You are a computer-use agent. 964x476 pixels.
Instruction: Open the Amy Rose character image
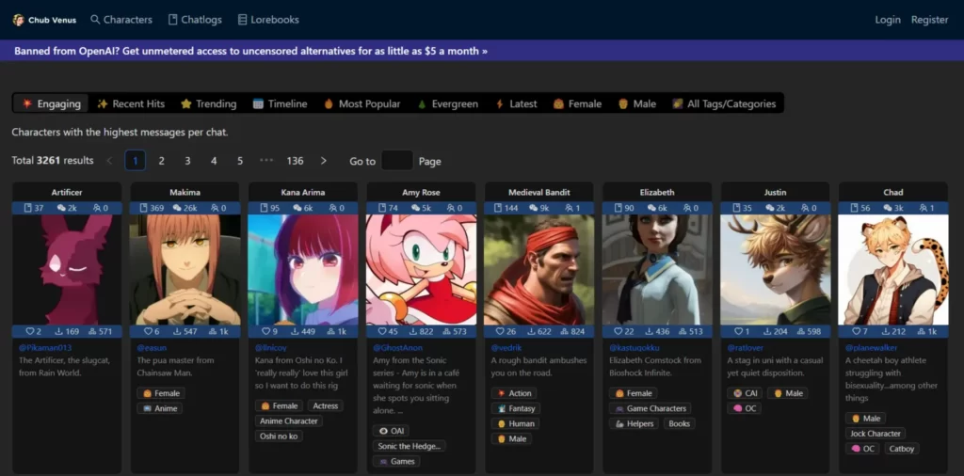pyautogui.click(x=421, y=270)
